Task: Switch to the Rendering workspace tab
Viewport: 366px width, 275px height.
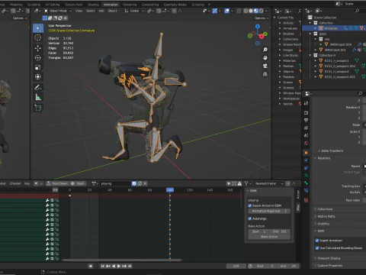Action: pos(130,5)
